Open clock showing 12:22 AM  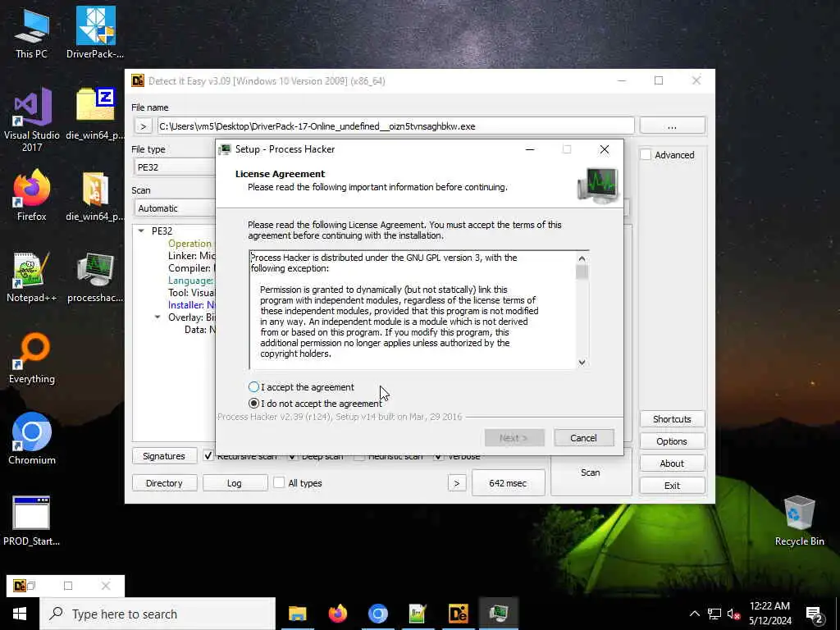coord(769,614)
